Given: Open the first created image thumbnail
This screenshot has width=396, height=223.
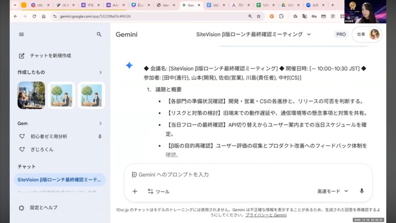Looking at the screenshot, I should [31, 95].
